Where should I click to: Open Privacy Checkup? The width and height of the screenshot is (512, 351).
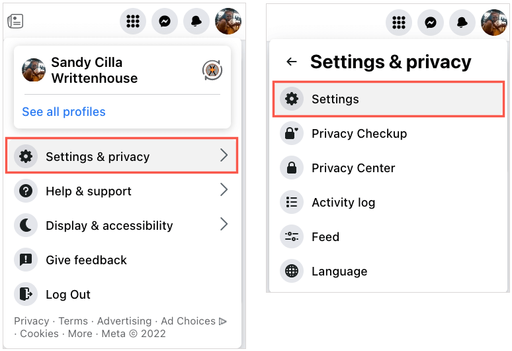click(359, 134)
